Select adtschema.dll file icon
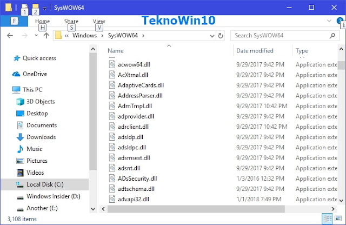Viewport: 346px width, 225px height. pyautogui.click(x=112, y=189)
